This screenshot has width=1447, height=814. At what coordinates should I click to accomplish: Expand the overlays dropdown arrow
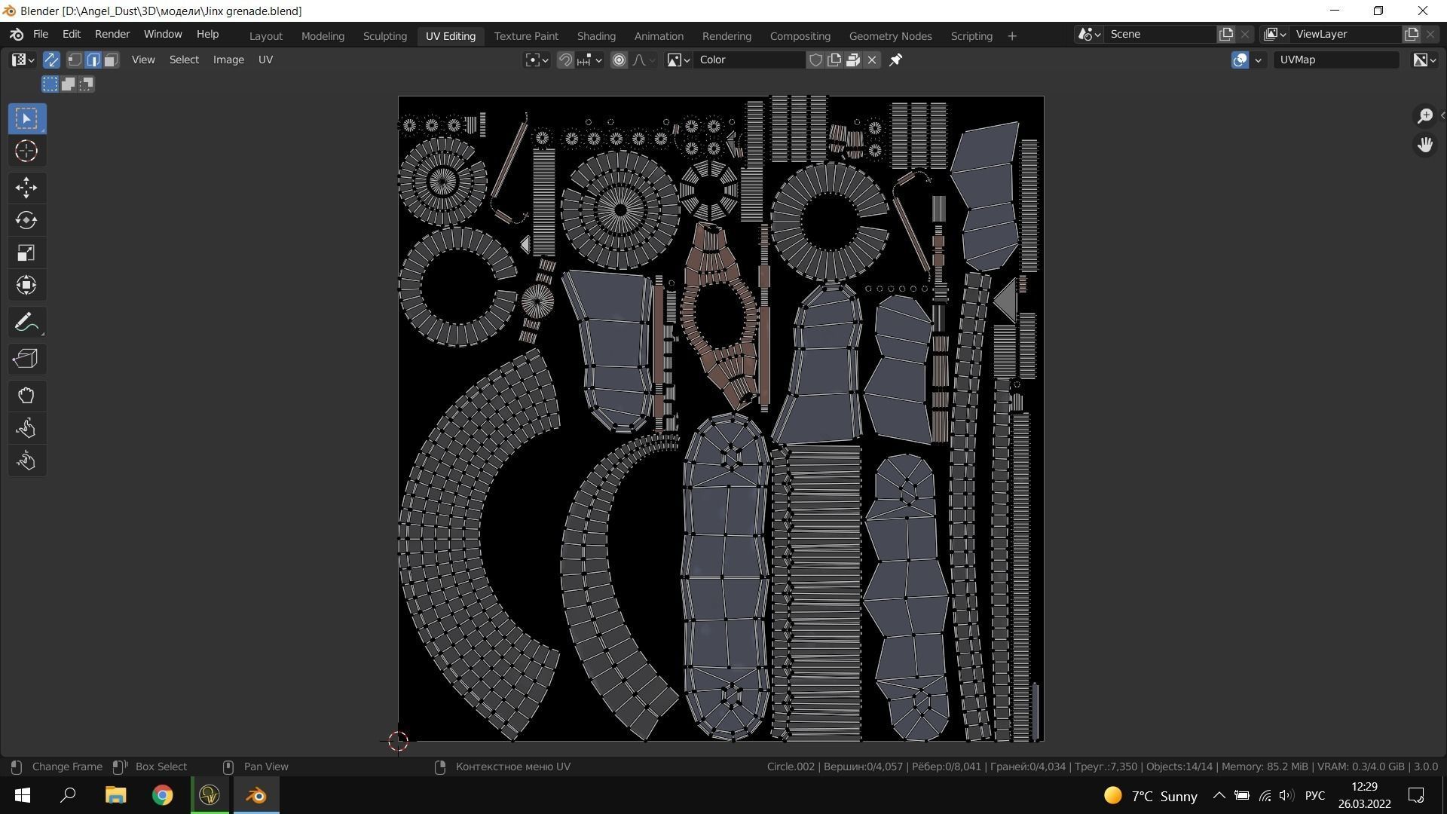click(1258, 60)
